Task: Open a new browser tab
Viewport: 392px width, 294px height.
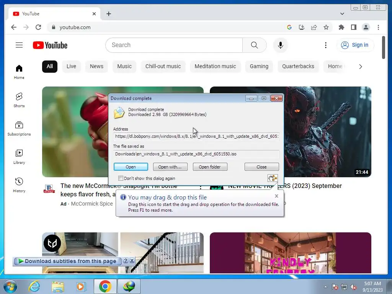Action: point(108,14)
